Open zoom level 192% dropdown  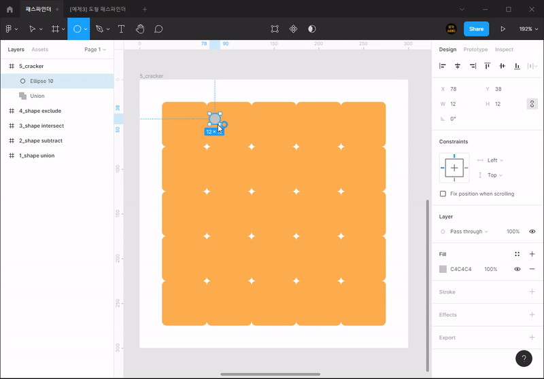[x=528, y=29]
